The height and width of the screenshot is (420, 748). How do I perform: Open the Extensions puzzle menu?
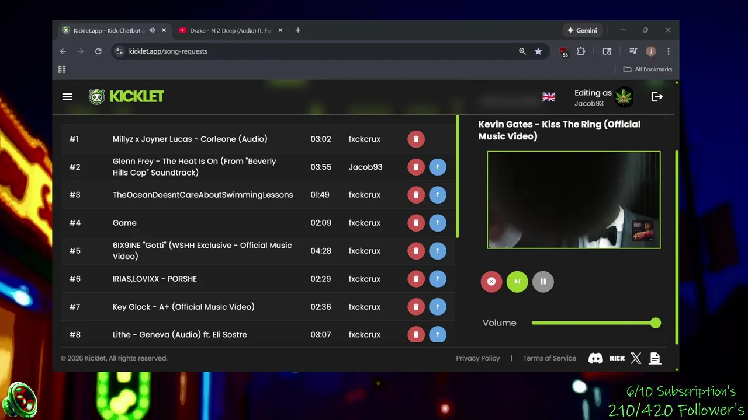pyautogui.click(x=581, y=51)
